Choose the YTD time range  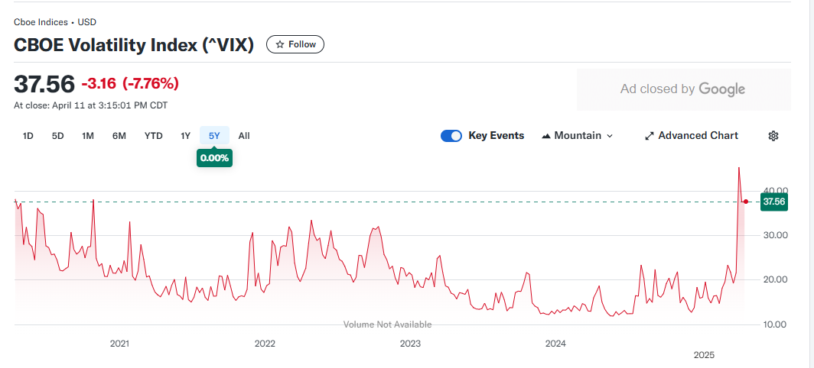point(153,136)
